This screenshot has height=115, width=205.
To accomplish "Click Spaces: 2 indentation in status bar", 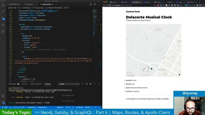I will [x=60, y=107].
